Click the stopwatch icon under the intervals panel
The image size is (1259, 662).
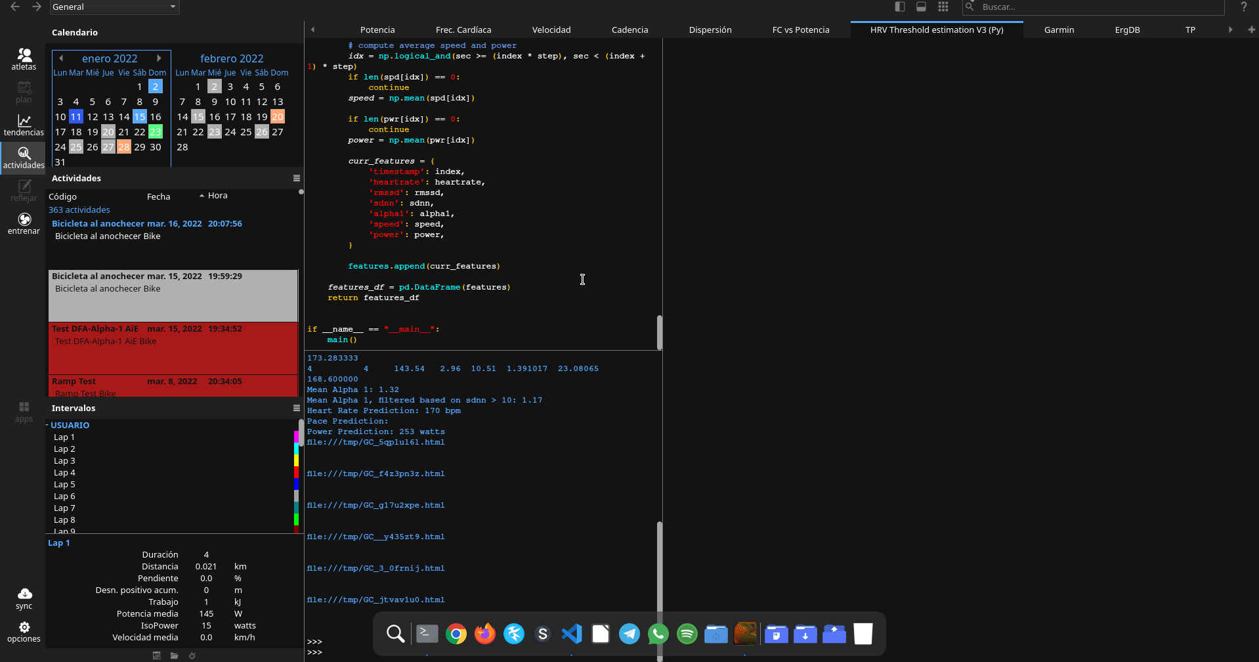192,655
